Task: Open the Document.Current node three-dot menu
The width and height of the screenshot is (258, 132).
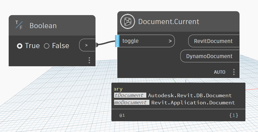Action: (x=234, y=72)
